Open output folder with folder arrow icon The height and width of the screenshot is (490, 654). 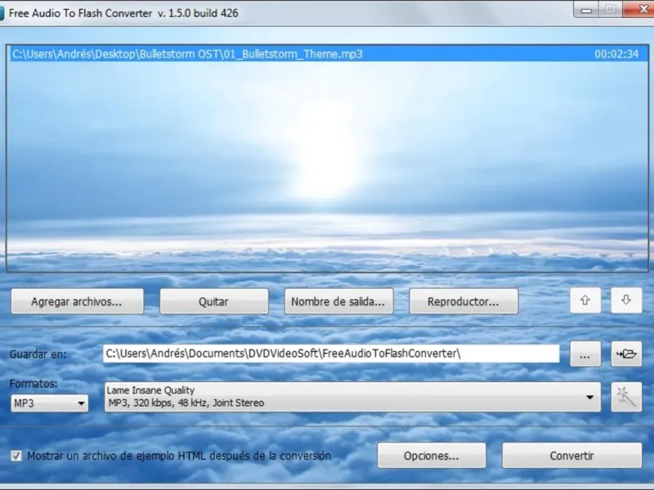tap(626, 354)
